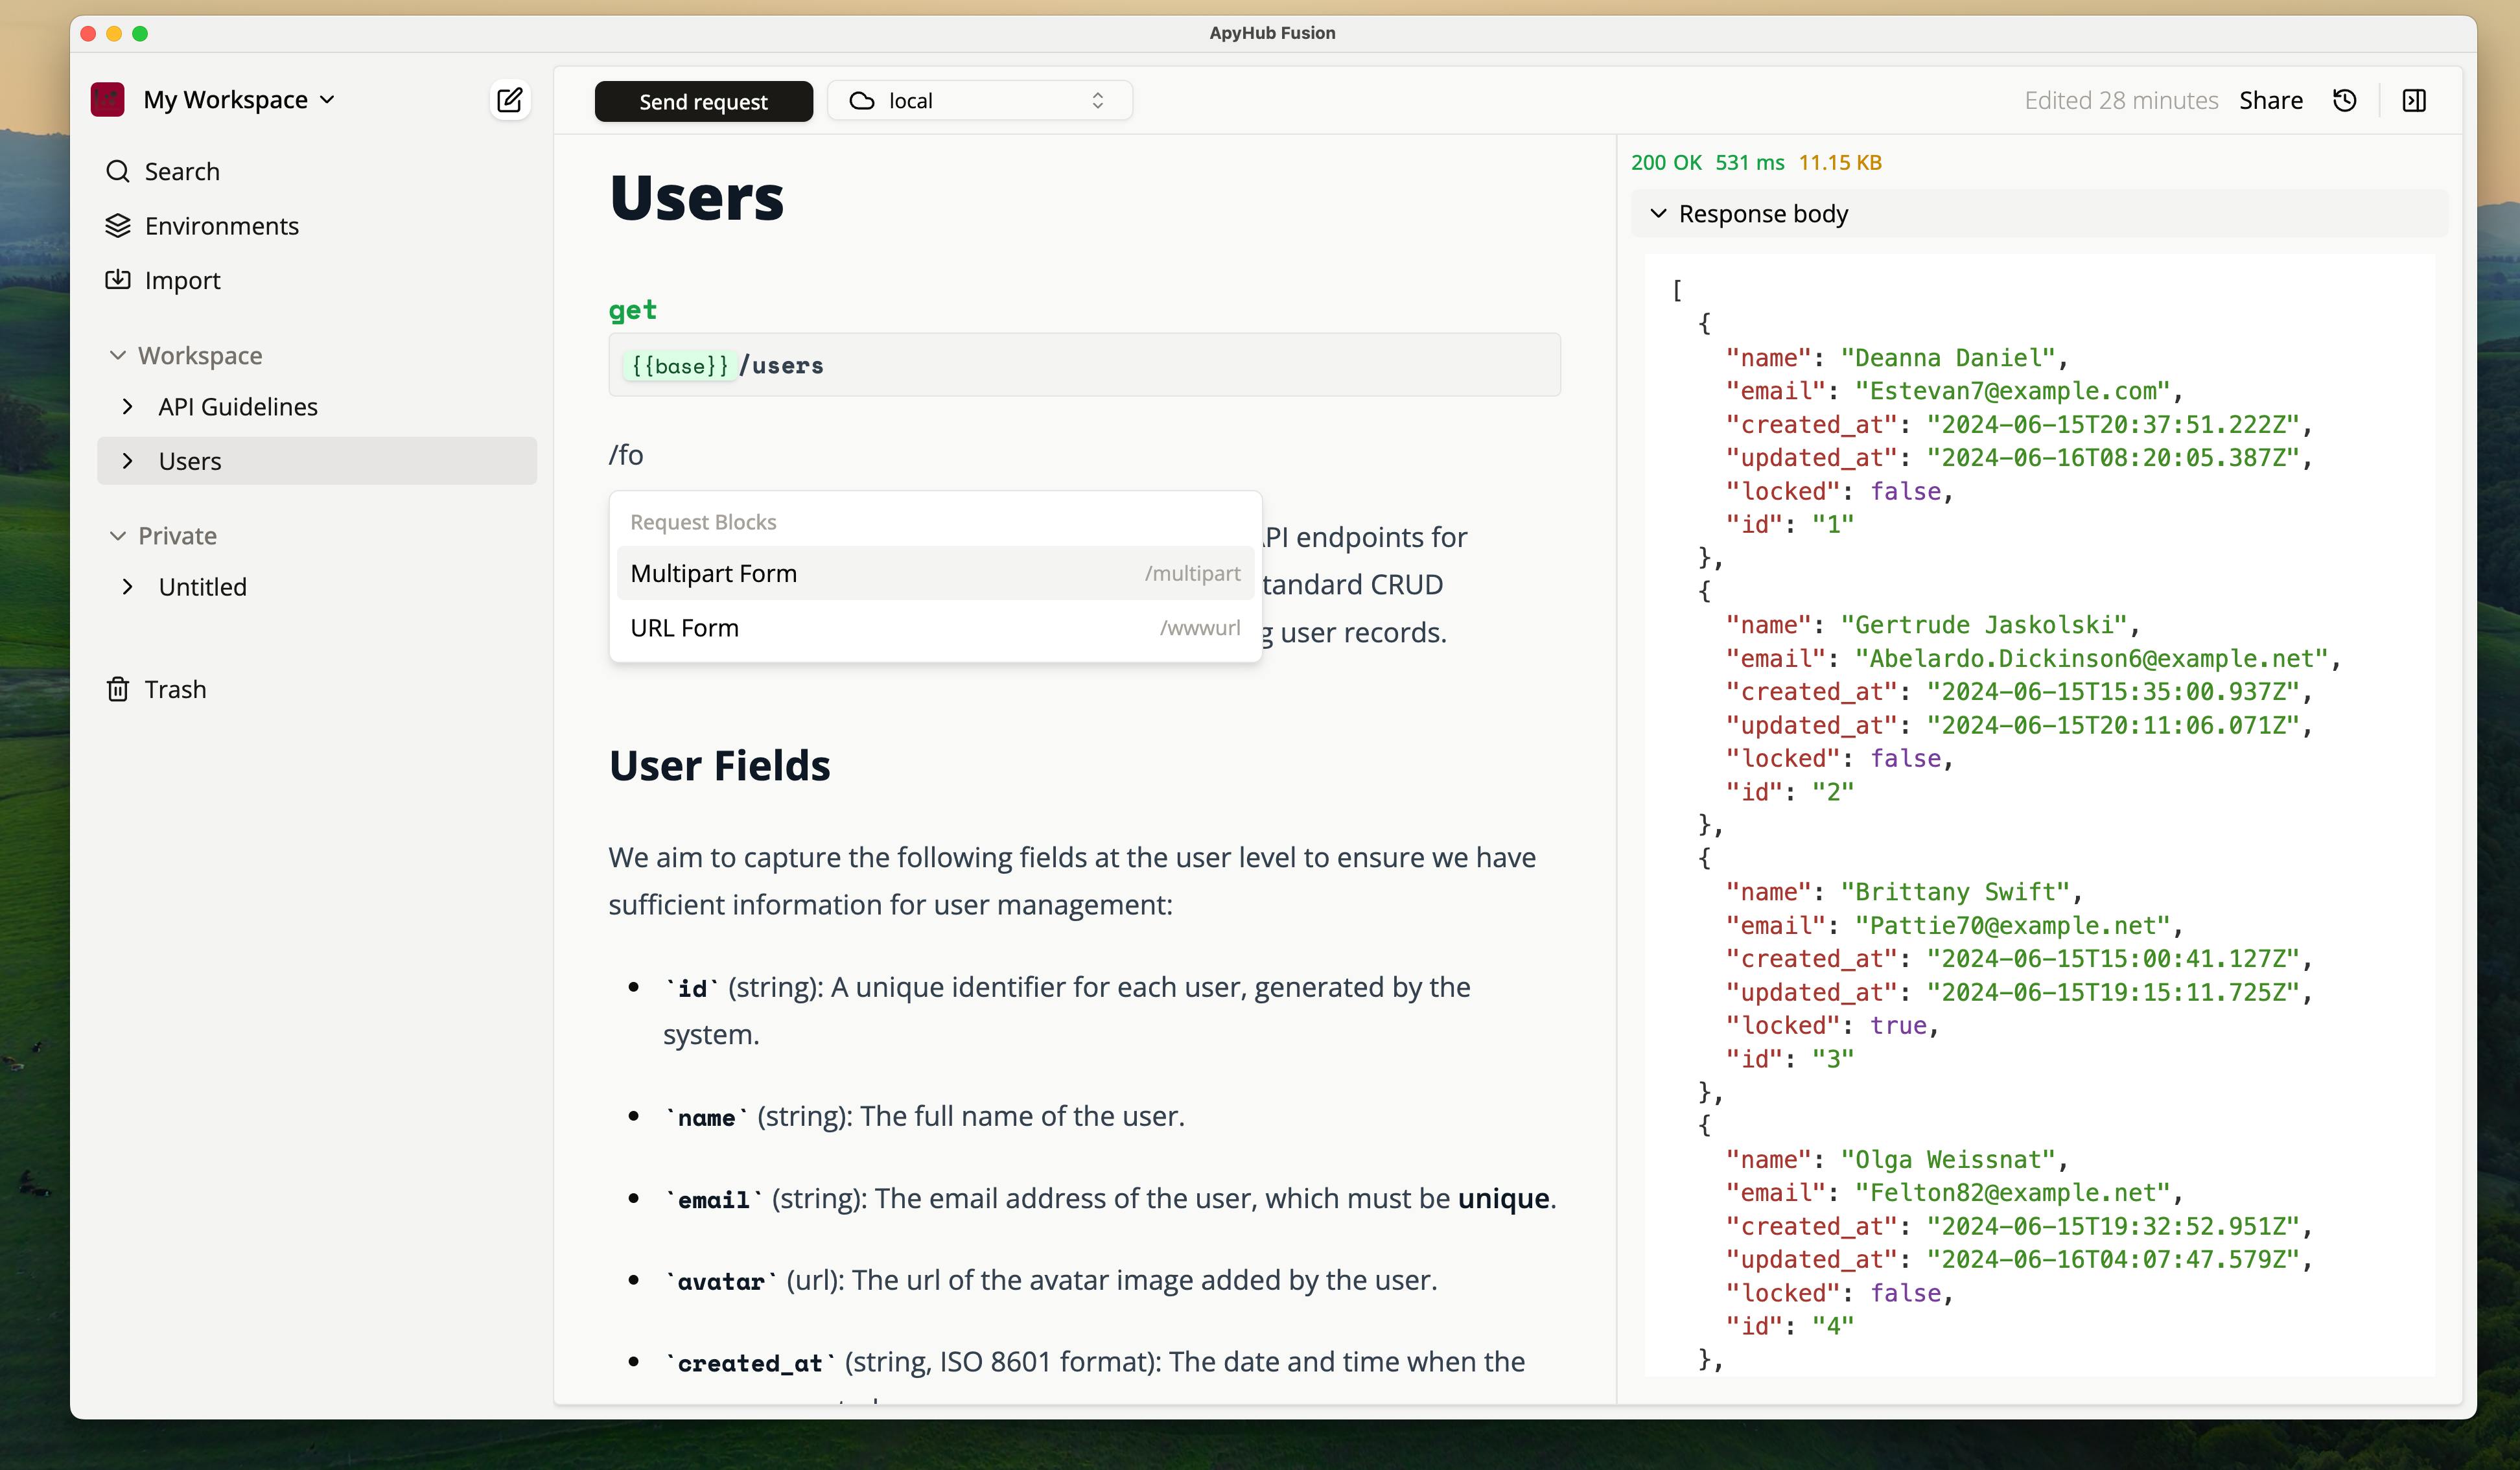Click the "Pattie70@example.net" email value
Screen dimensions: 2520x1470
2012,925
